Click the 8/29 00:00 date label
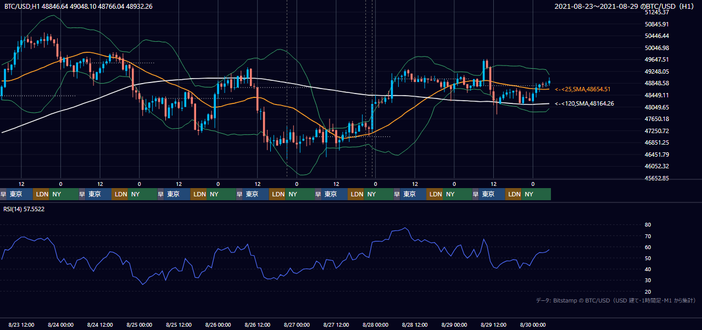 [454, 325]
